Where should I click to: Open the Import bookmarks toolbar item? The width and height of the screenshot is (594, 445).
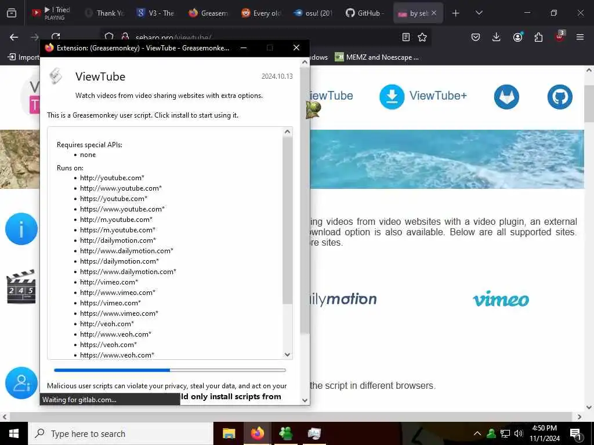pos(23,57)
